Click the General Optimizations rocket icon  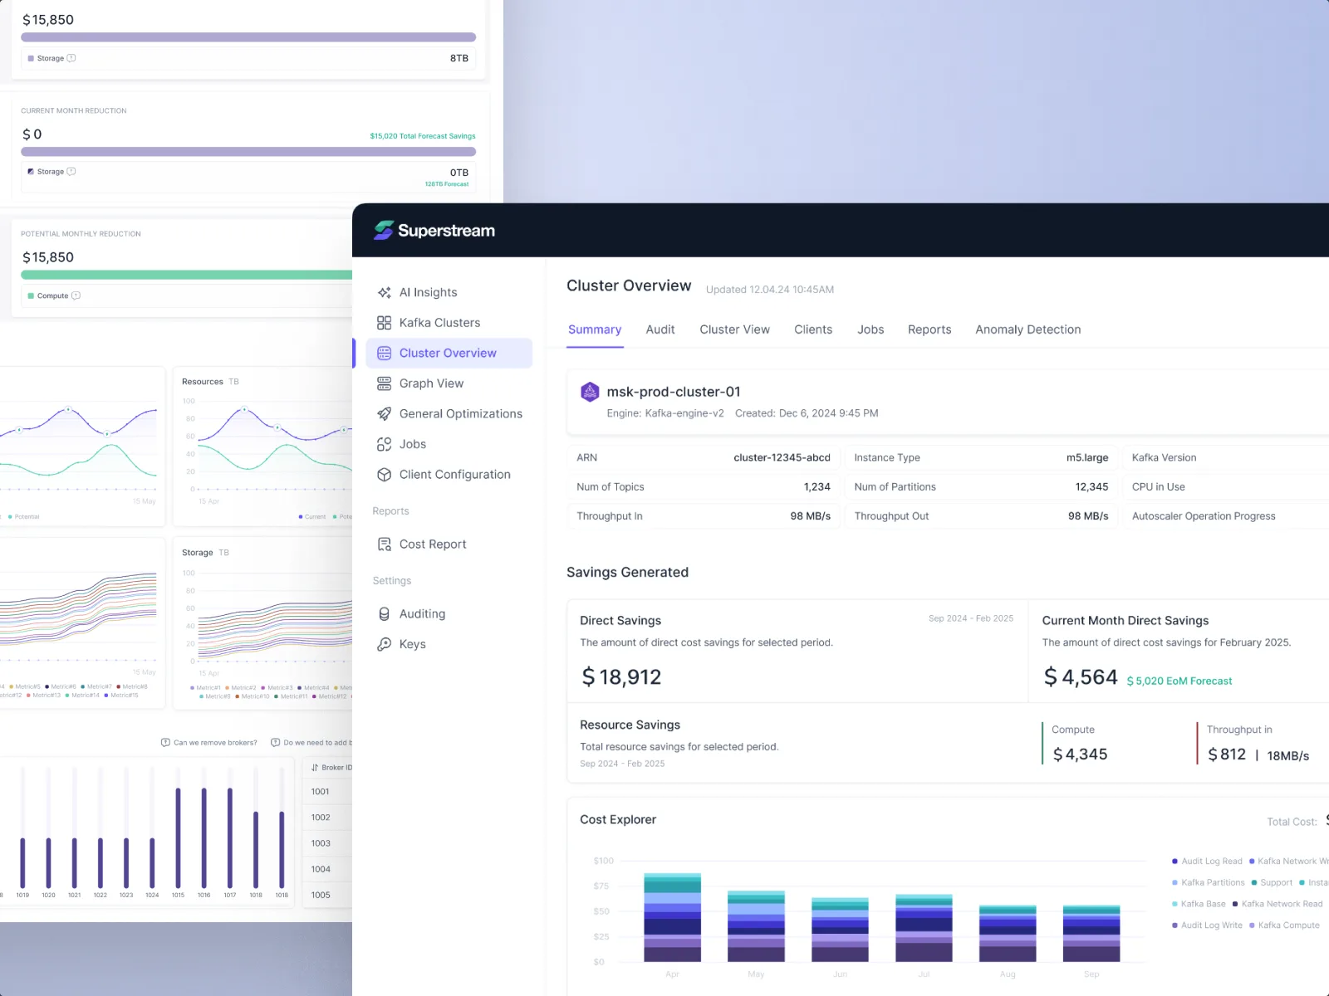[384, 413]
